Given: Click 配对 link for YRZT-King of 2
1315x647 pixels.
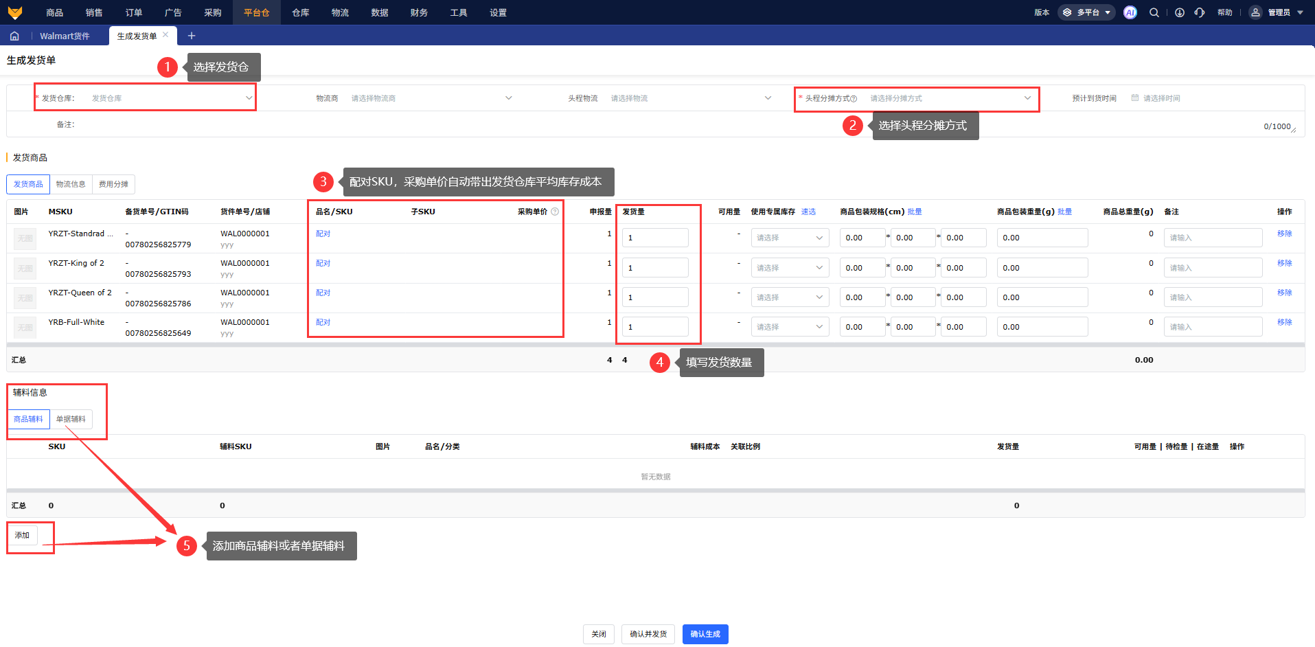Looking at the screenshot, I should (323, 263).
